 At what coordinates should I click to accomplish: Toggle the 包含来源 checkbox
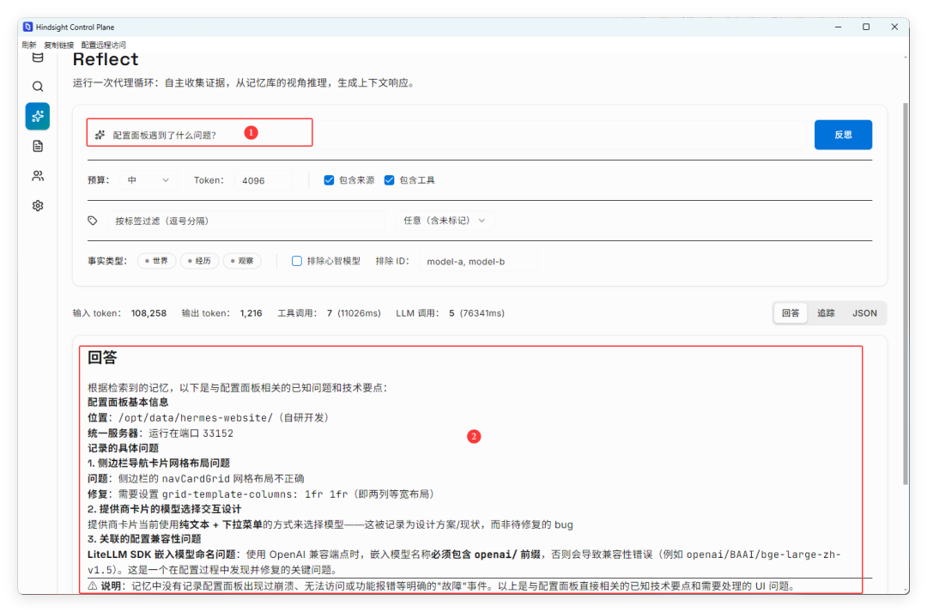tap(329, 180)
